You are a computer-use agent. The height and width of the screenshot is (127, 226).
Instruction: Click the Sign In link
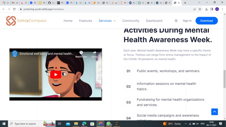click(x=187, y=21)
